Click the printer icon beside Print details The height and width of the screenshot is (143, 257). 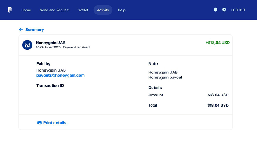tap(40, 122)
